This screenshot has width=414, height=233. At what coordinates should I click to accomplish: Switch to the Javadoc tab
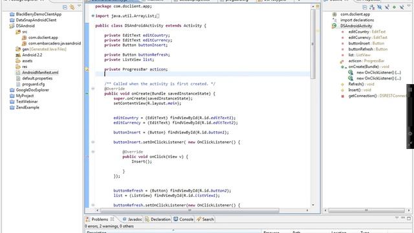click(132, 219)
